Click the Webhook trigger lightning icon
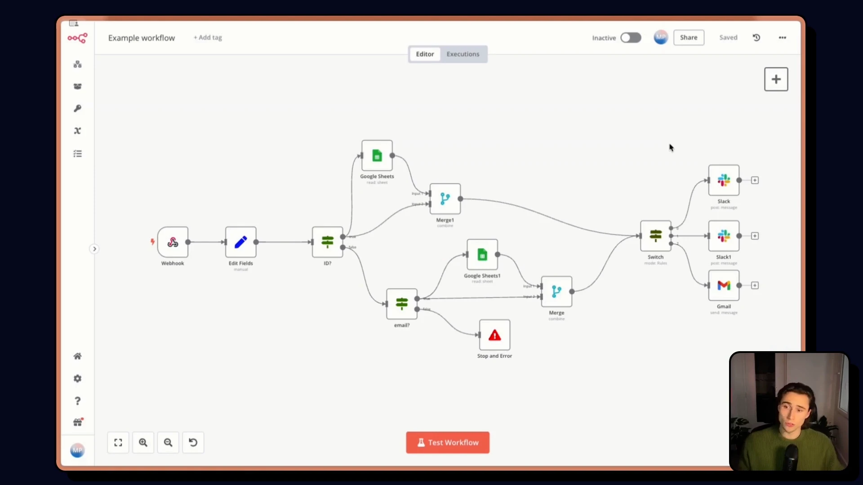 [x=153, y=242]
